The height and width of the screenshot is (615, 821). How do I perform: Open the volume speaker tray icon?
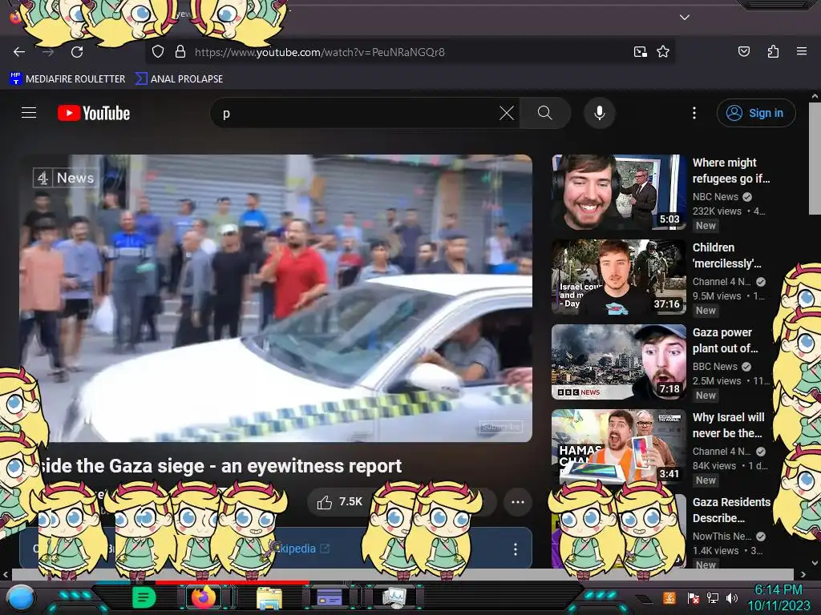[x=732, y=598]
